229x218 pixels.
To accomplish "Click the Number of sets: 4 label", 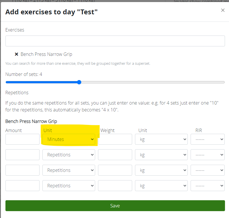I will tap(24, 74).
